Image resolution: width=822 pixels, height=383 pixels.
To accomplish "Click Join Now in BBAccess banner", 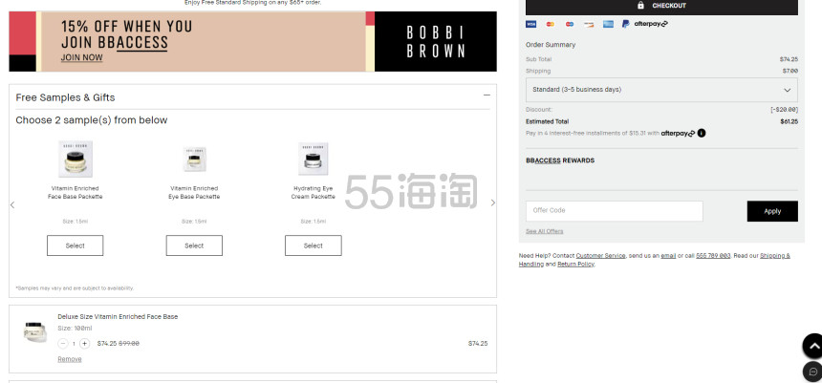I will (x=82, y=57).
